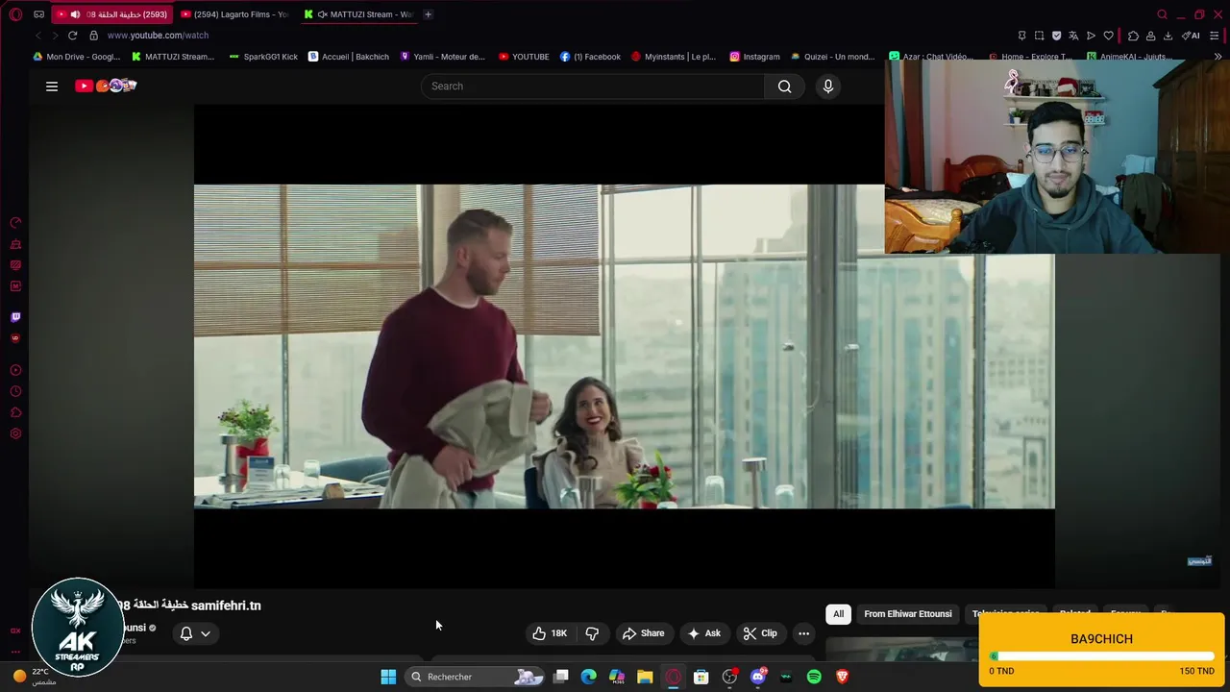Mute audio on the playing YouTube tab
The height and width of the screenshot is (692, 1230).
coord(75,14)
